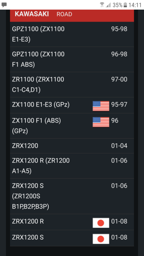The image size is (144, 256).
Task: Select the ROAD category label
Action: click(x=64, y=14)
